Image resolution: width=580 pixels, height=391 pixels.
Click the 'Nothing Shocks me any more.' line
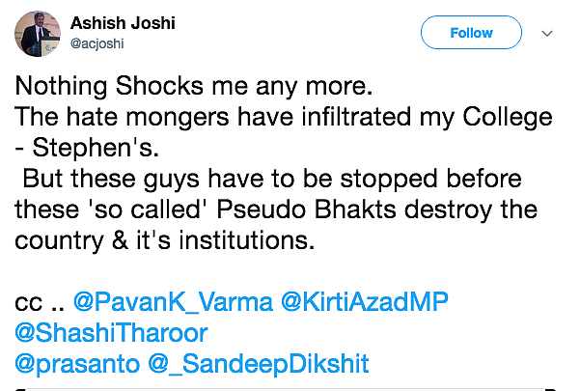[194, 87]
